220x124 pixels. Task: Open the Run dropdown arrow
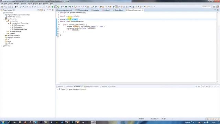[x=68, y=7]
